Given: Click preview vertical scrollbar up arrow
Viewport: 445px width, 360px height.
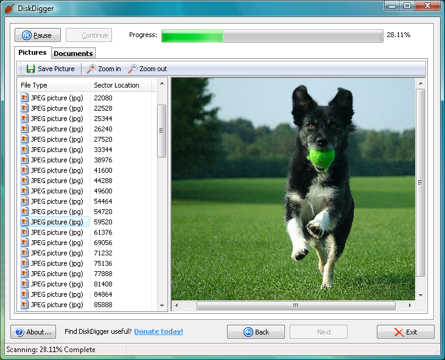Looking at the screenshot, I should point(421,83).
